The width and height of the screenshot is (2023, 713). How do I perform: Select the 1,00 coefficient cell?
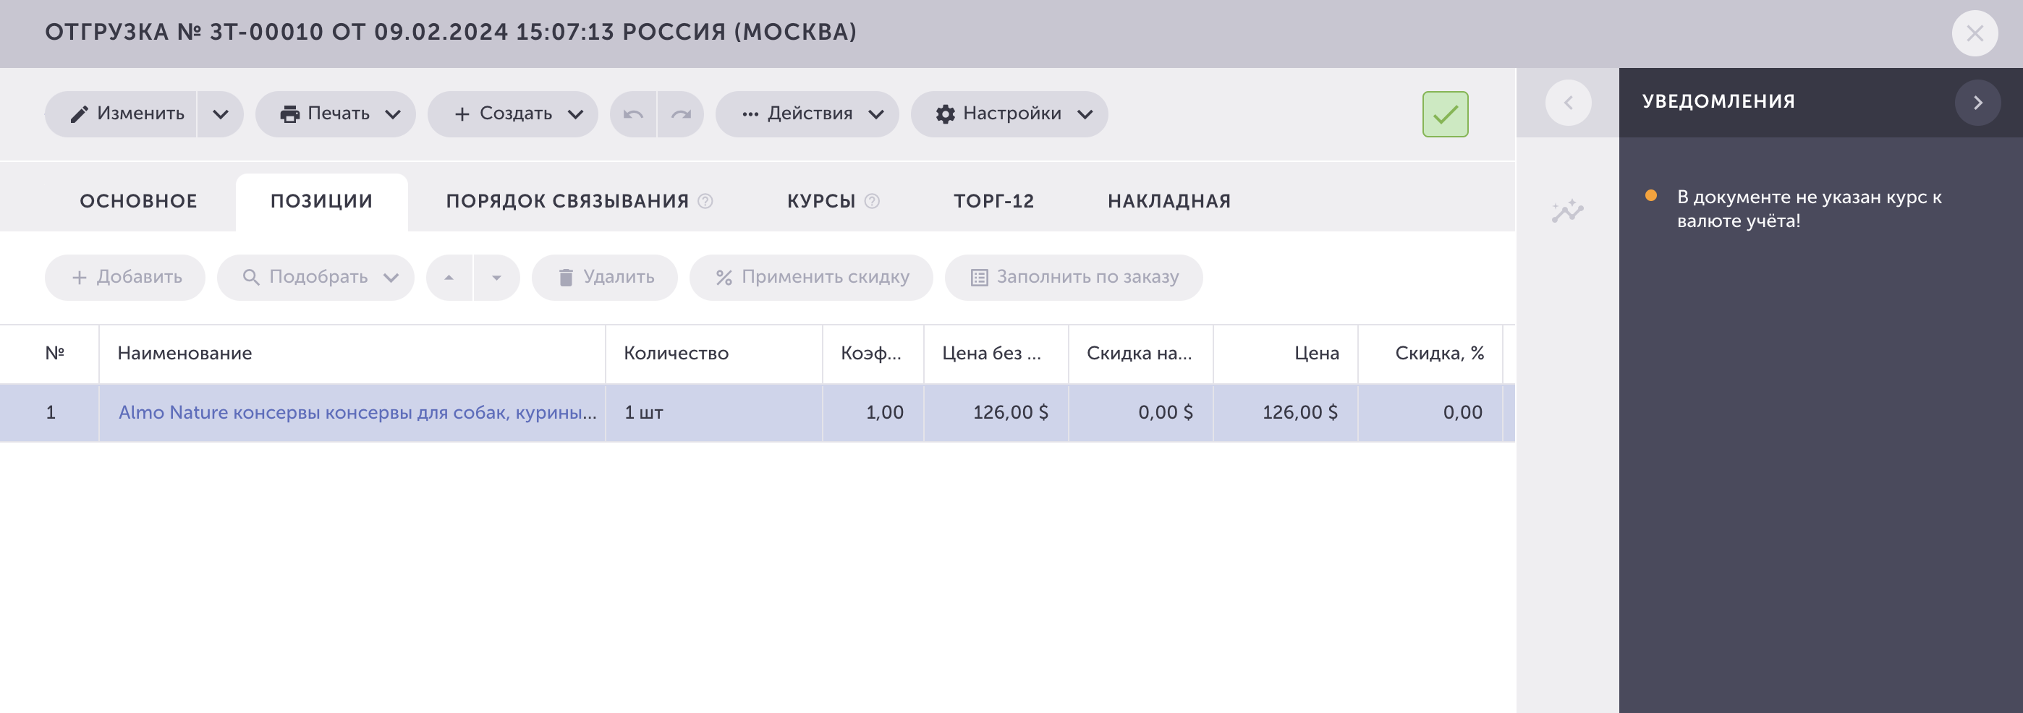pyautogui.click(x=873, y=413)
